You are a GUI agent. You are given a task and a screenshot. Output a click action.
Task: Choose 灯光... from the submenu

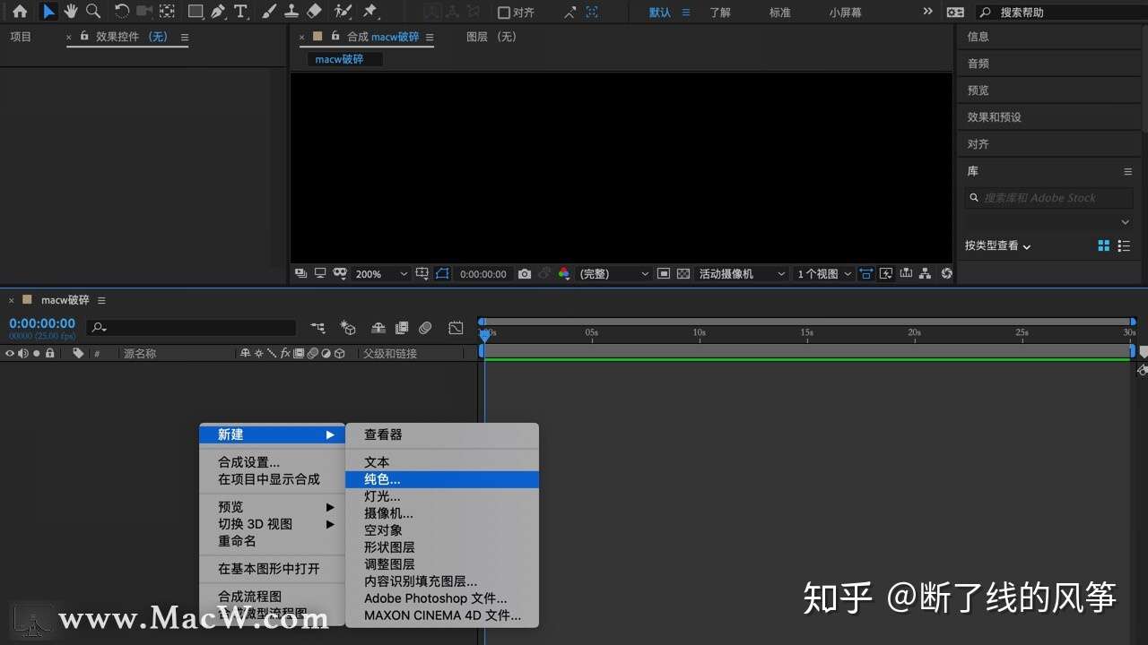[442, 496]
